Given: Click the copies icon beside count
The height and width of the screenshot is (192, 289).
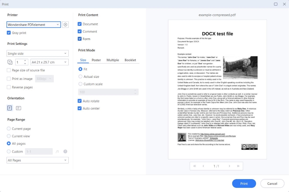Looking at the screenshot, I should [x=10, y=62].
